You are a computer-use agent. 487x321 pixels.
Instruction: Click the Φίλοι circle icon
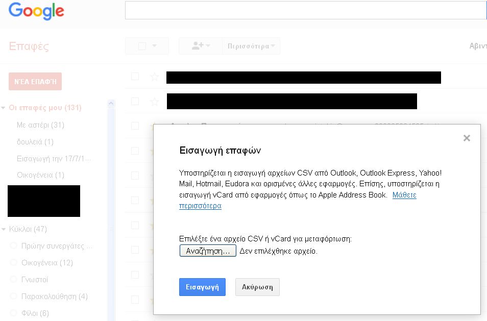coord(14,313)
